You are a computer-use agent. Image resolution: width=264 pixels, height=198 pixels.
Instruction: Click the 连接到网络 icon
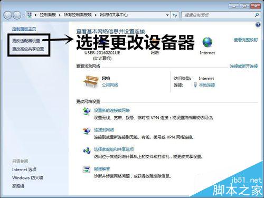pyautogui.click(x=87, y=131)
